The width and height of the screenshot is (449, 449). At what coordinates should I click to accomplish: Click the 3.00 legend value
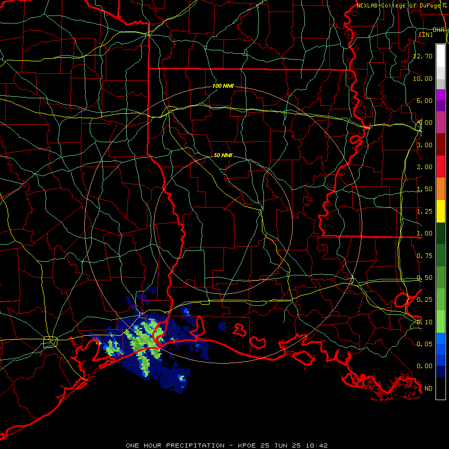[x=425, y=145]
